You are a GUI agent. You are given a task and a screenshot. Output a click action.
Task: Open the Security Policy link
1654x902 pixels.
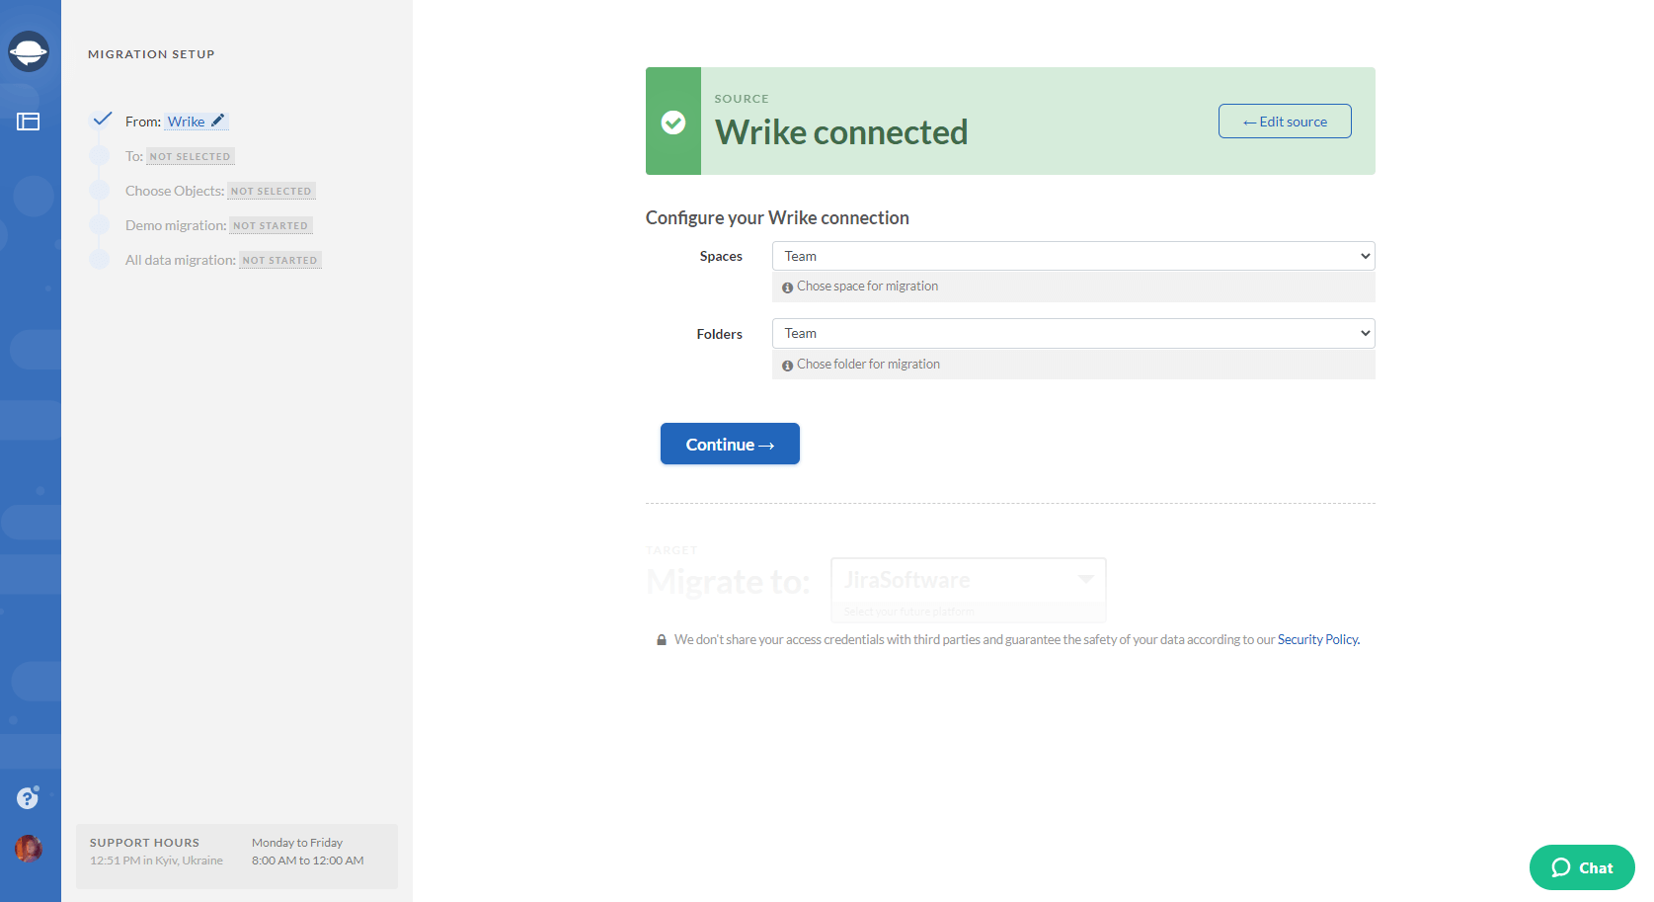(1318, 640)
